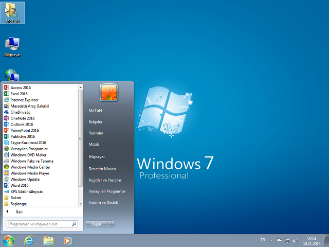This screenshot has width=329, height=247.
Task: Open Belgeler from Start menu
Action: click(96, 122)
